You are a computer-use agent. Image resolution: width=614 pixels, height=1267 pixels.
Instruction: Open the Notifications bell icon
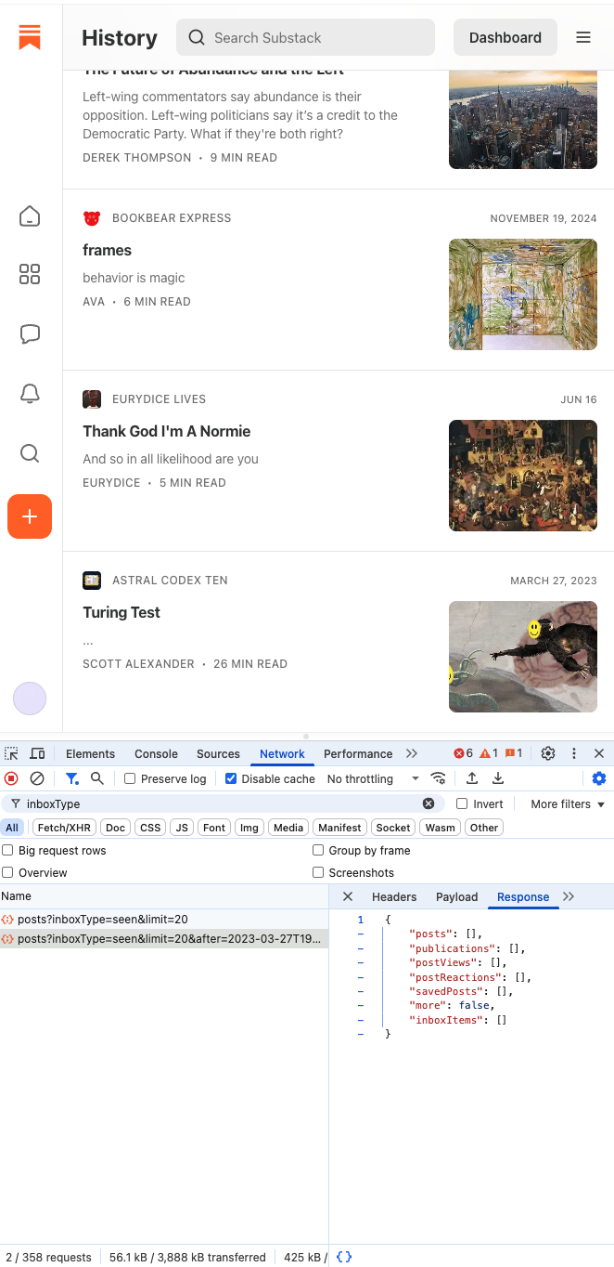pos(30,394)
